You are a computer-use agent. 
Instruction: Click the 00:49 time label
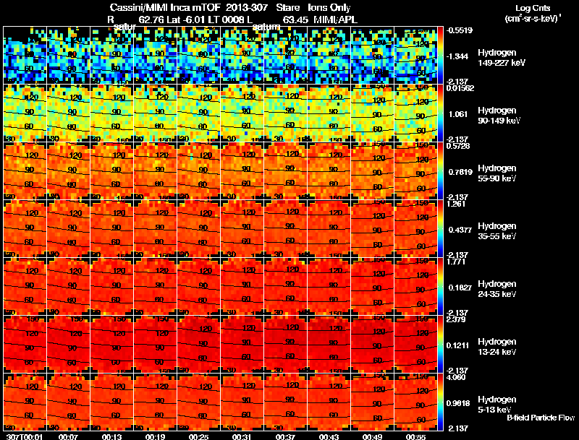[372, 436]
